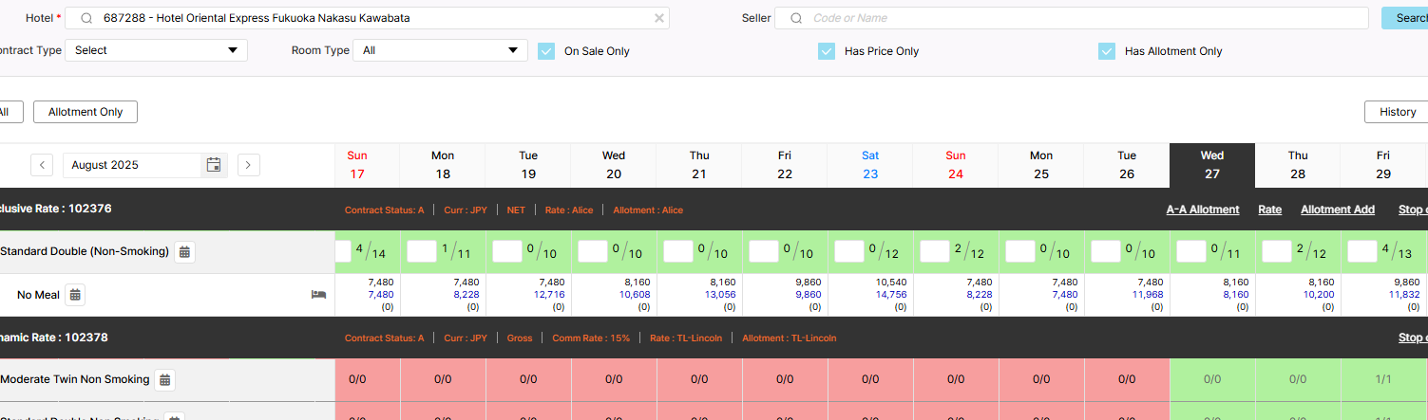Go to previous month with left arrow
The height and width of the screenshot is (420, 1428).
(42, 165)
